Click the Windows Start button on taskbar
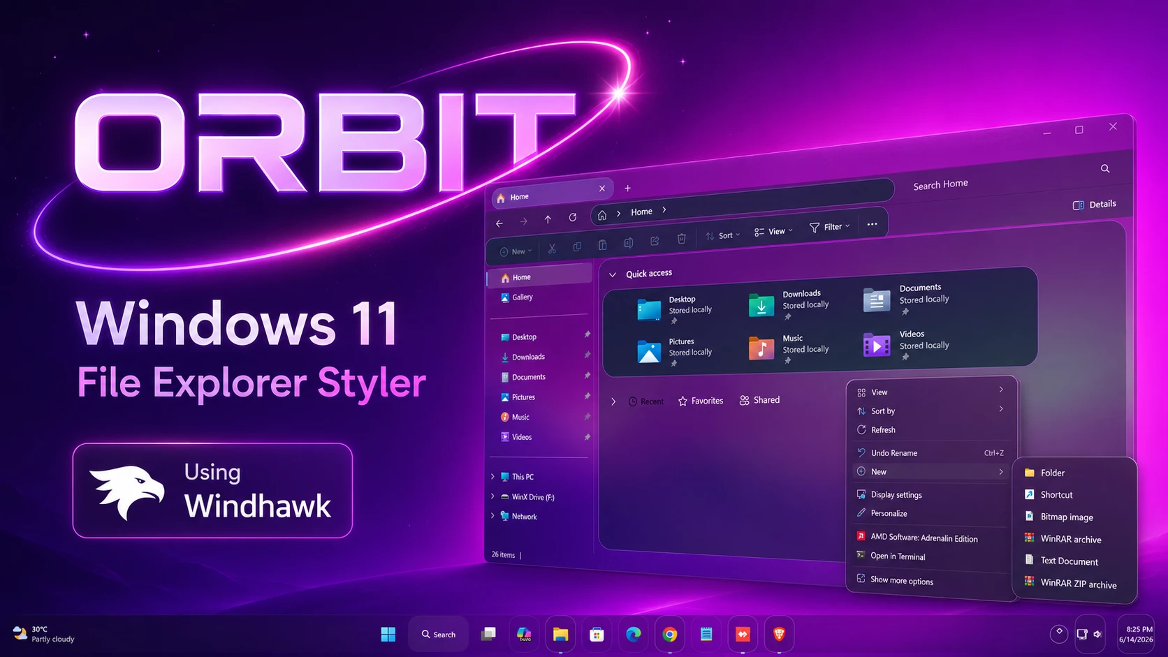Viewport: 1168px width, 657px height. point(388,634)
